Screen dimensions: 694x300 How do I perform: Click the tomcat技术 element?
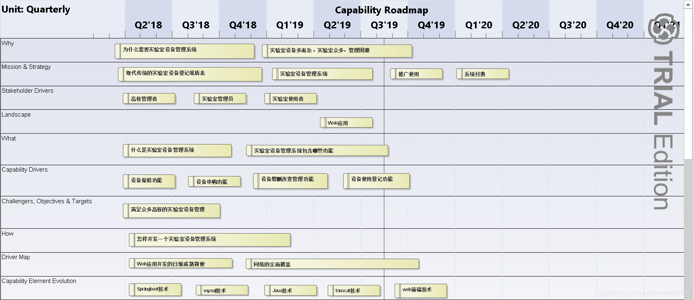(354, 290)
